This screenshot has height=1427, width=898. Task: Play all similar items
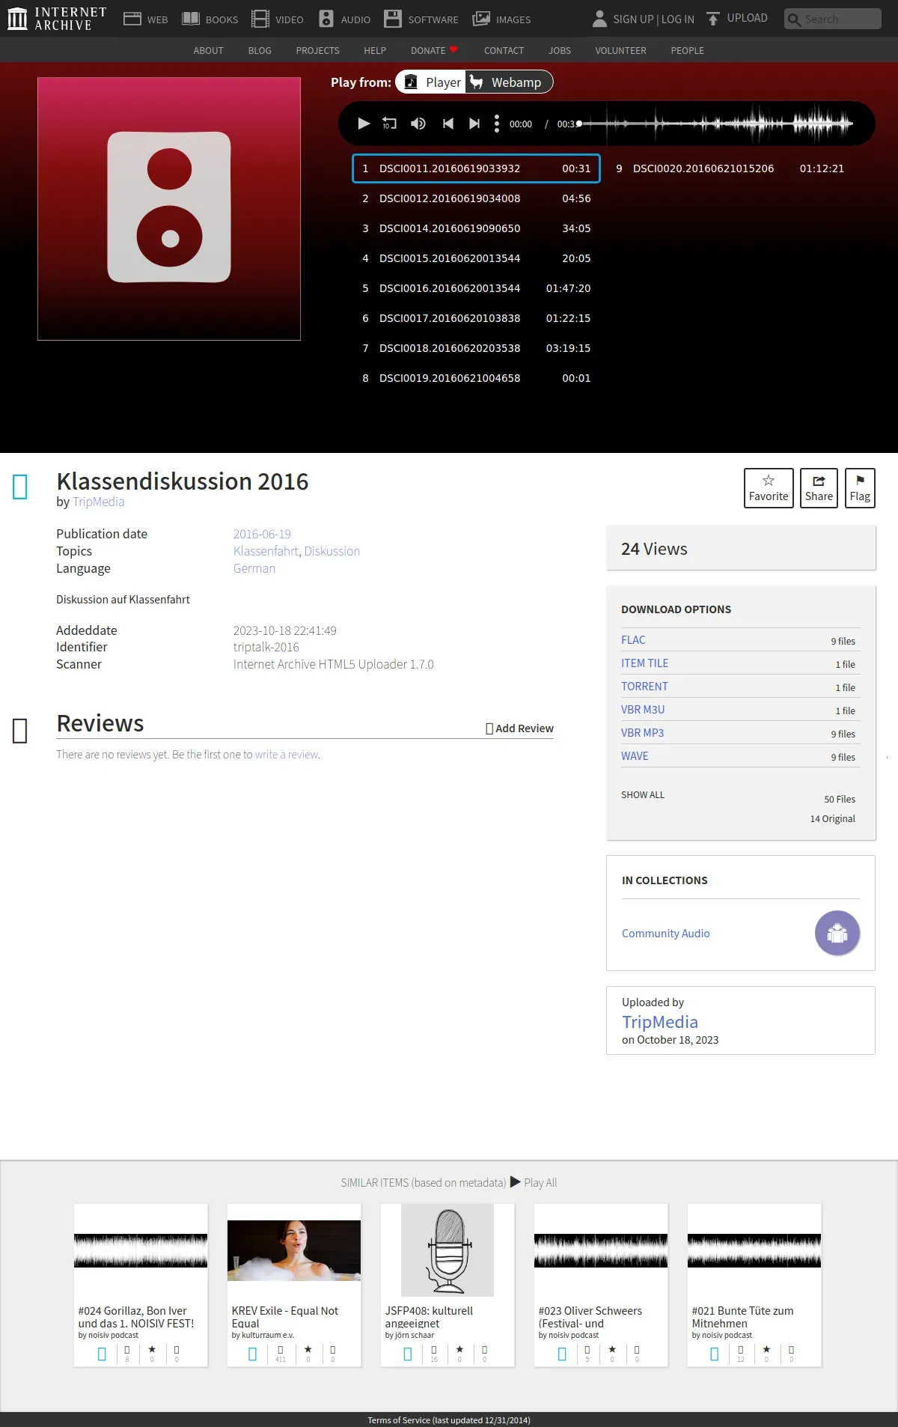point(534,1182)
